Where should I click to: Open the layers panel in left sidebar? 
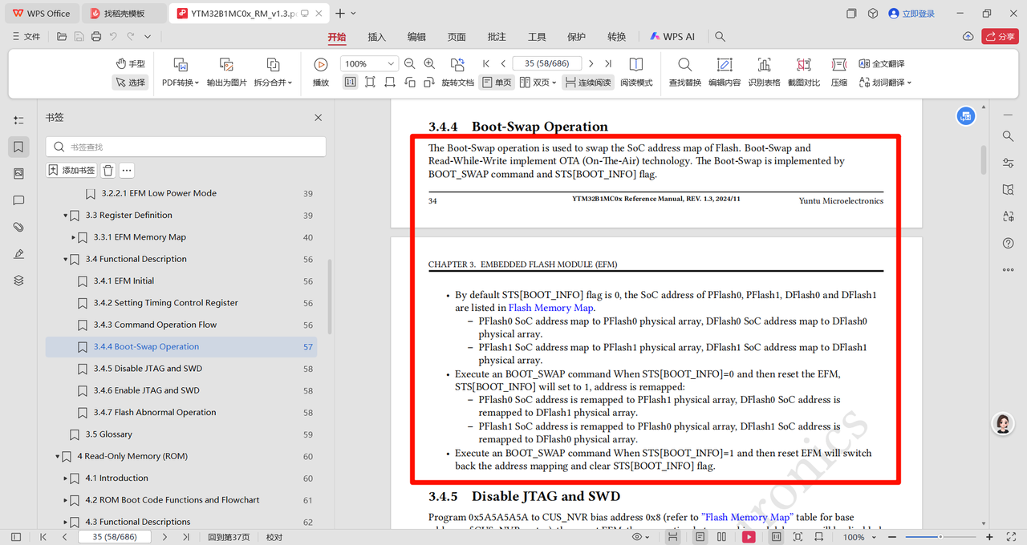coord(19,281)
